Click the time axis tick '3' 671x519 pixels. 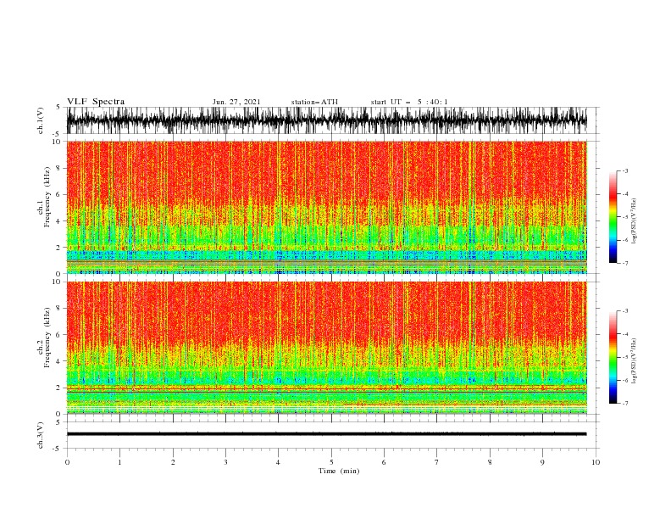coord(225,462)
